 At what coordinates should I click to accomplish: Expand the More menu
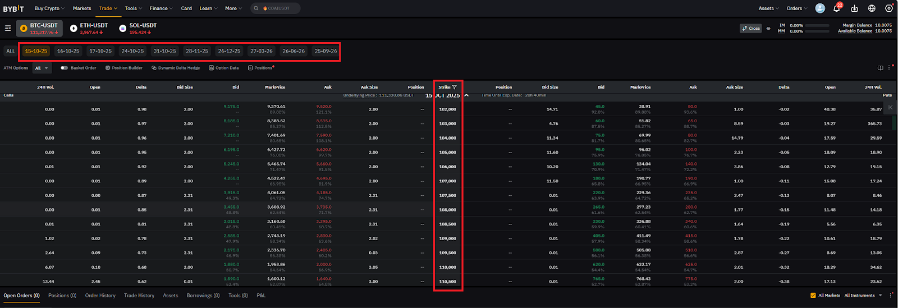pyautogui.click(x=233, y=8)
